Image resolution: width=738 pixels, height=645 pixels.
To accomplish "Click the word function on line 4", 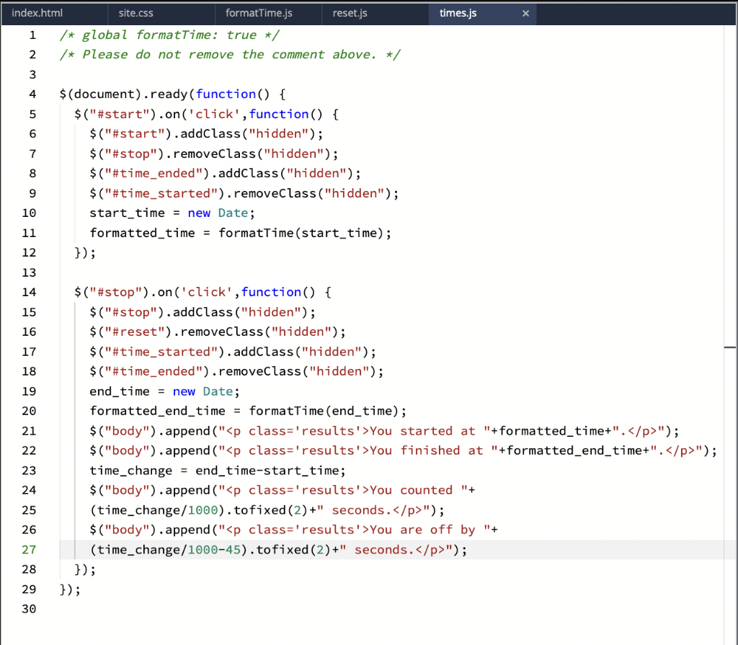I will (x=226, y=94).
